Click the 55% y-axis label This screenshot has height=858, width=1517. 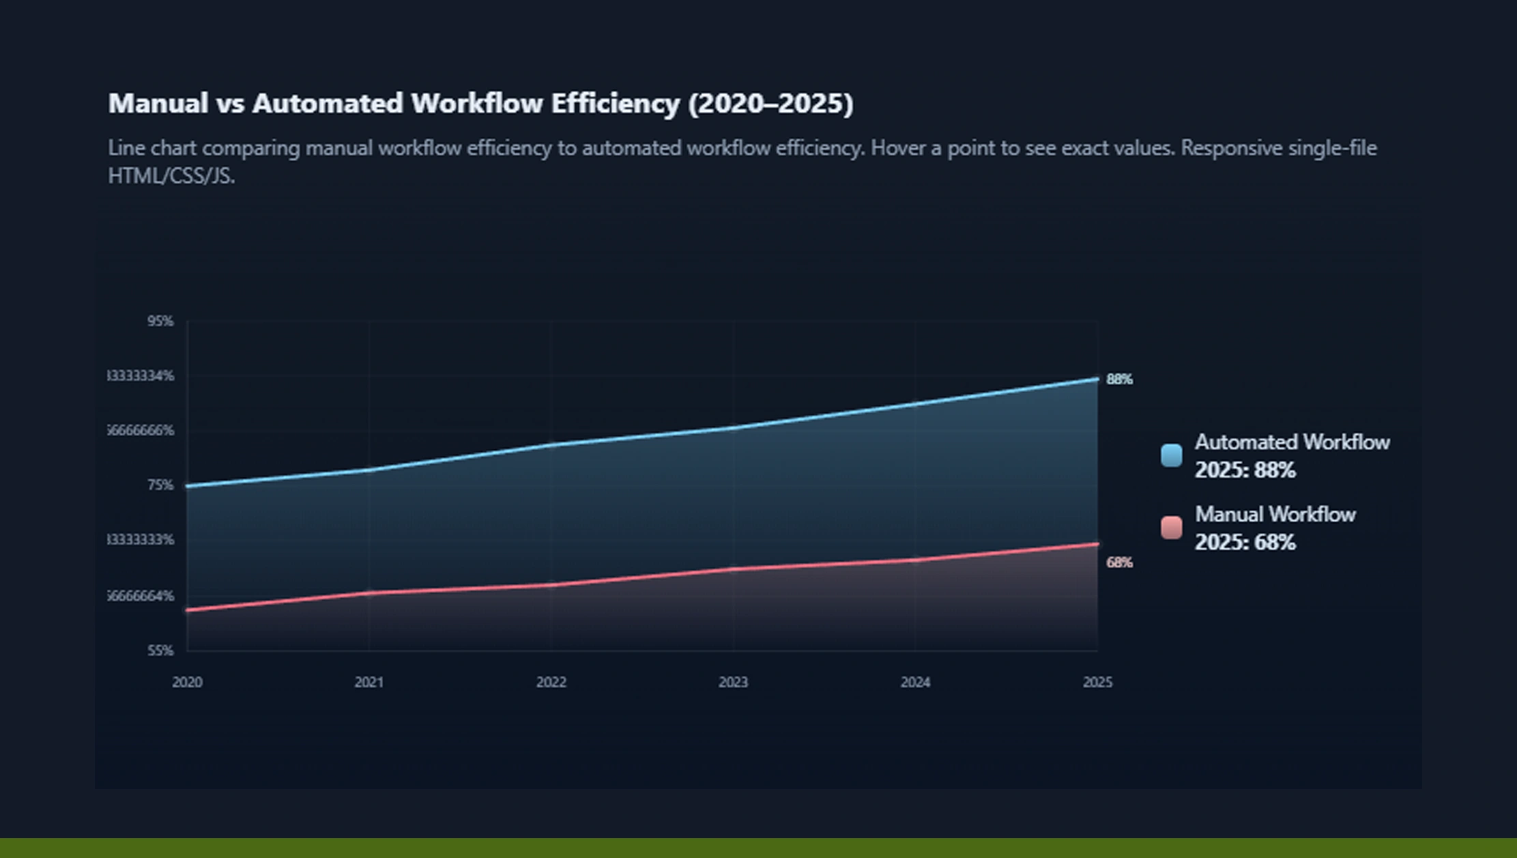pyautogui.click(x=160, y=650)
